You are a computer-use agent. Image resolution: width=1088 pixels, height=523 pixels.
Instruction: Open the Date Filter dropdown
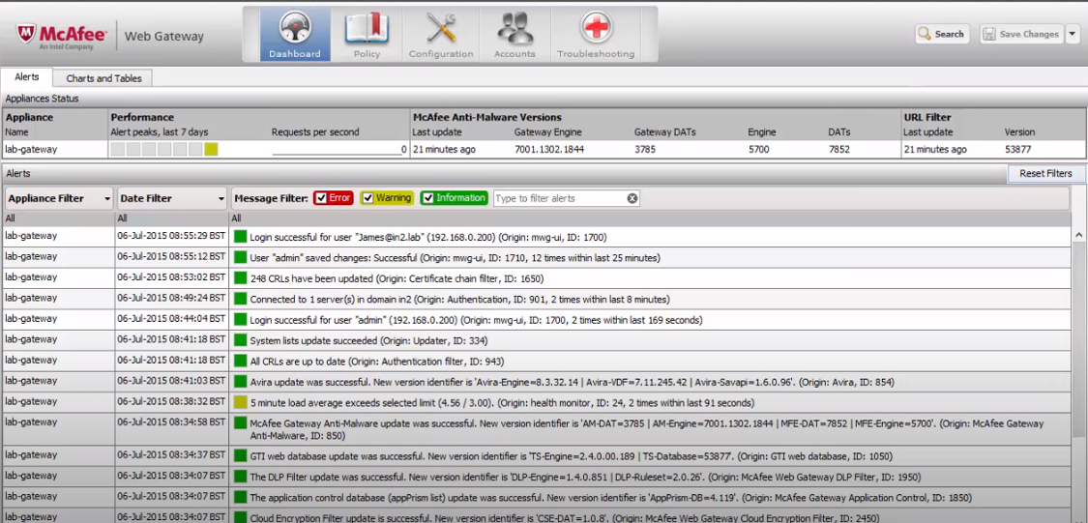point(172,198)
